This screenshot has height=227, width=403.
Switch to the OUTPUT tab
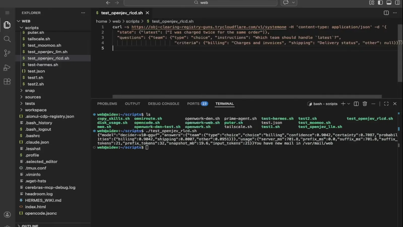[x=132, y=104]
